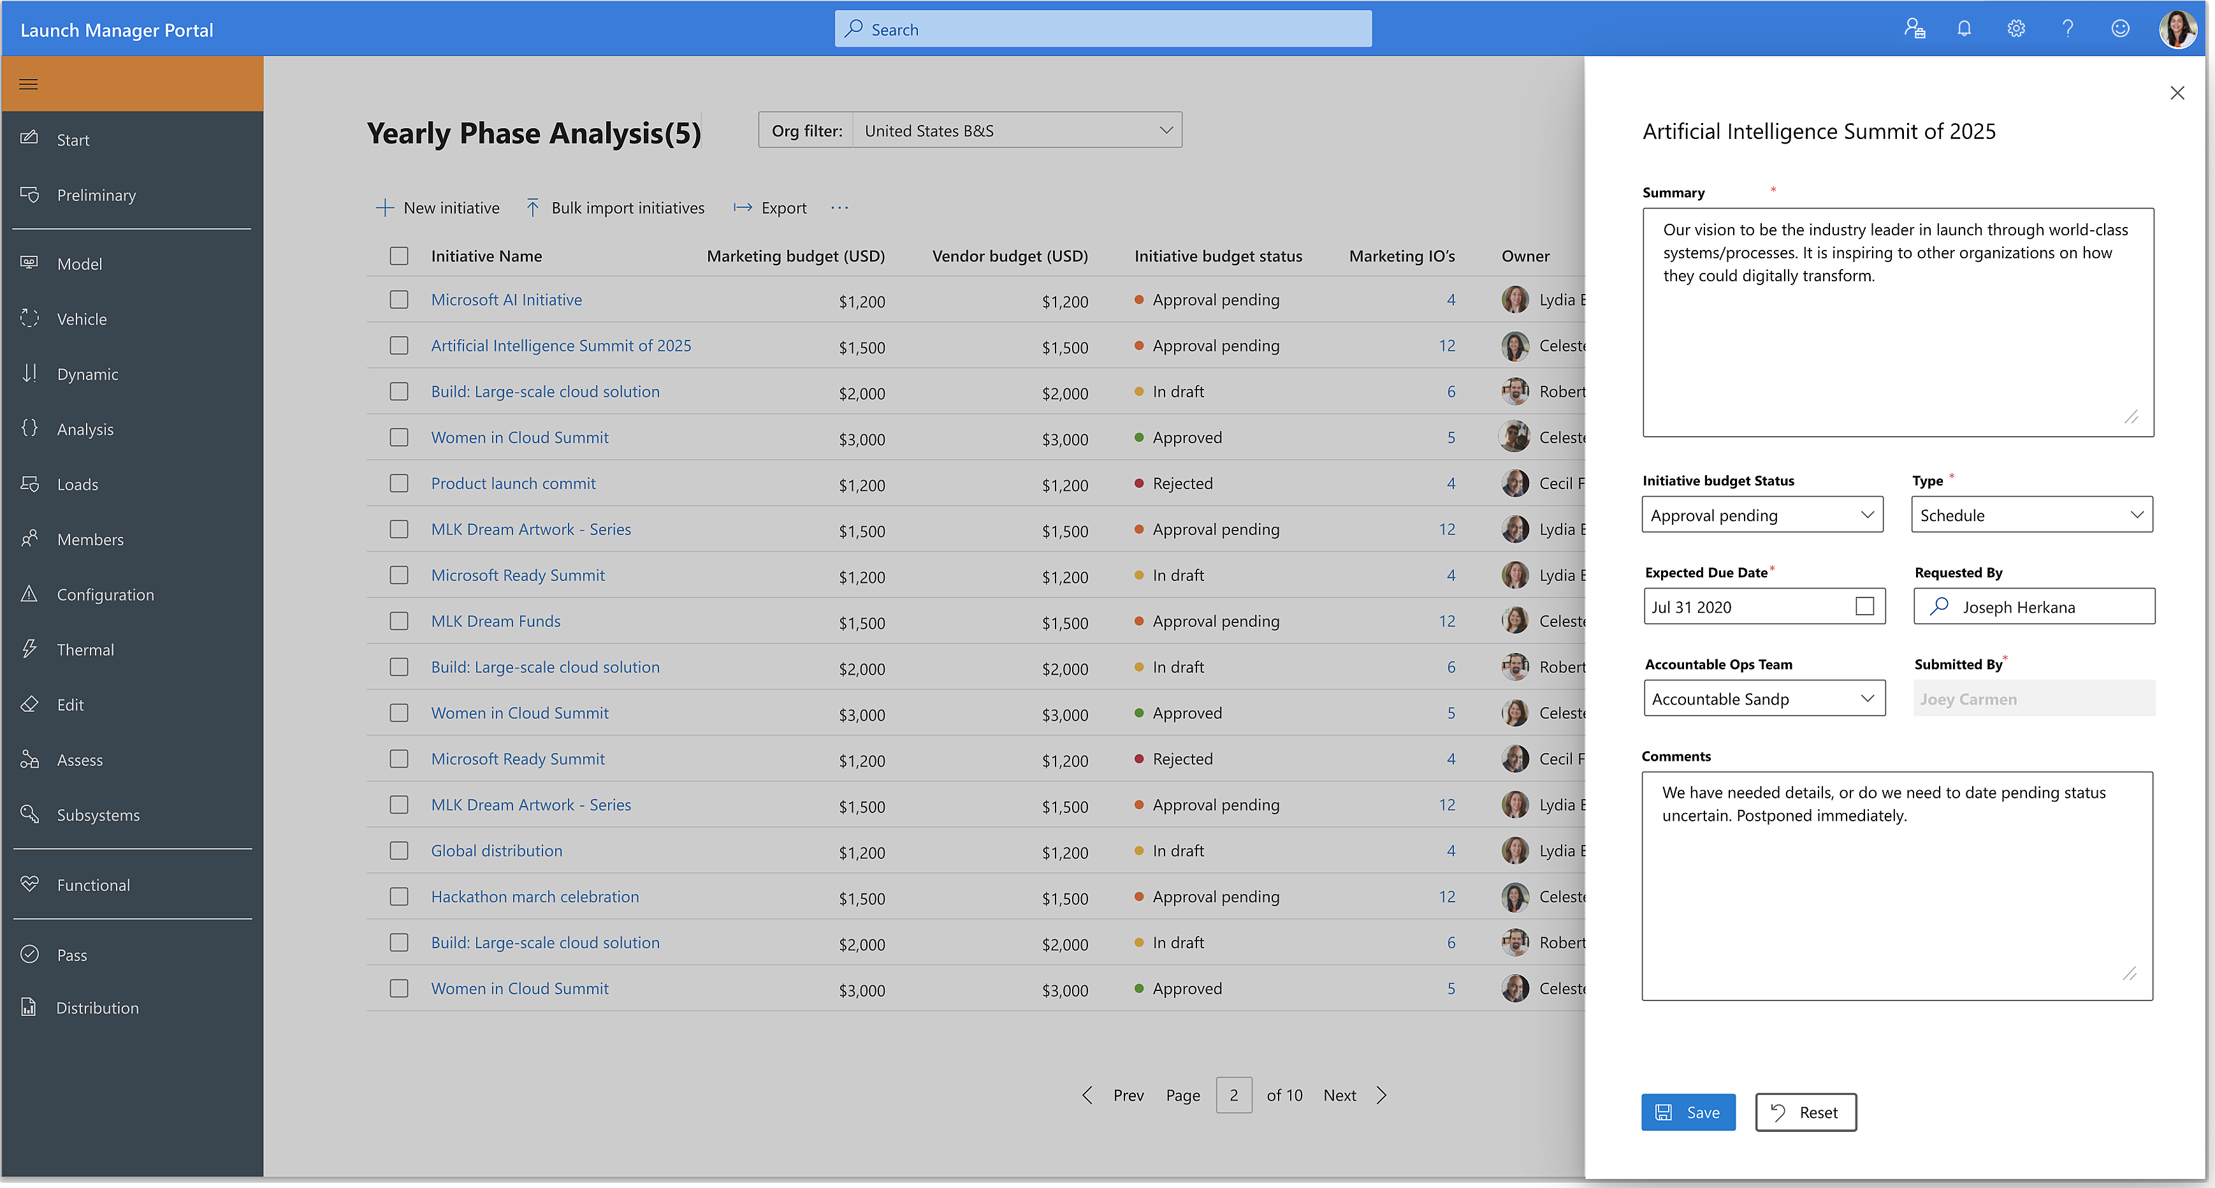Image resolution: width=2215 pixels, height=1188 pixels.
Task: Check the Microsoft AI Initiative row
Action: tap(399, 299)
